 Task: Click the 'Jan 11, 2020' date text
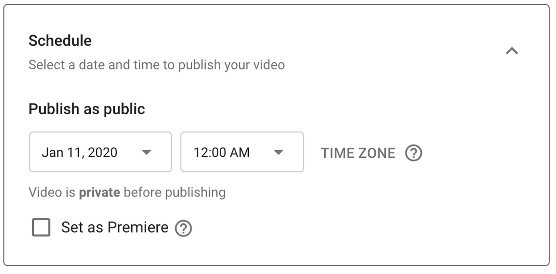(80, 152)
